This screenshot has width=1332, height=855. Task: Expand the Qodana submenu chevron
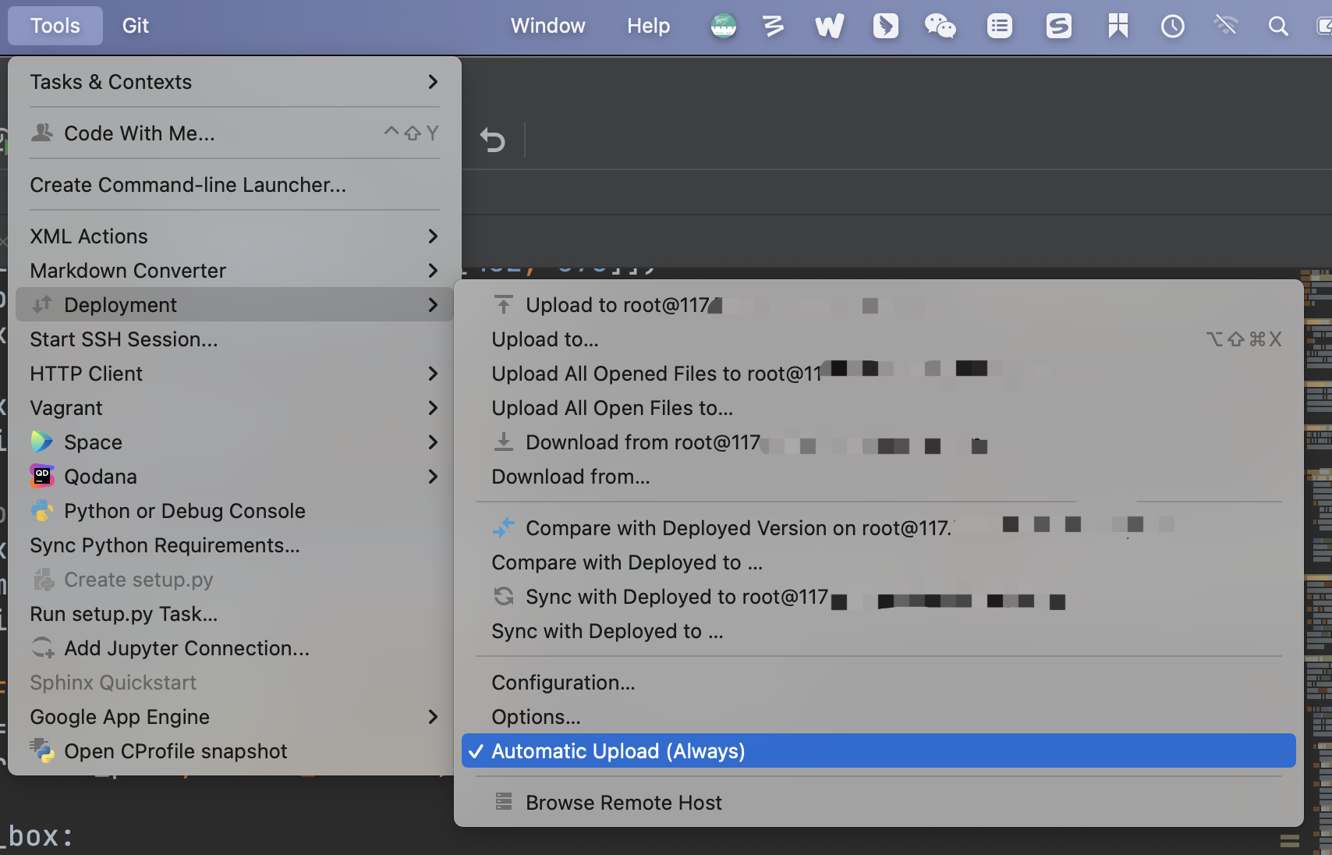433,477
